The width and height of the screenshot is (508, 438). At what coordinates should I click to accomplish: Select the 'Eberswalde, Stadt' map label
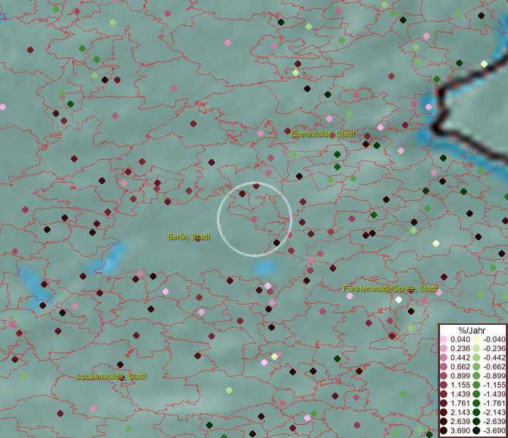coord(322,134)
